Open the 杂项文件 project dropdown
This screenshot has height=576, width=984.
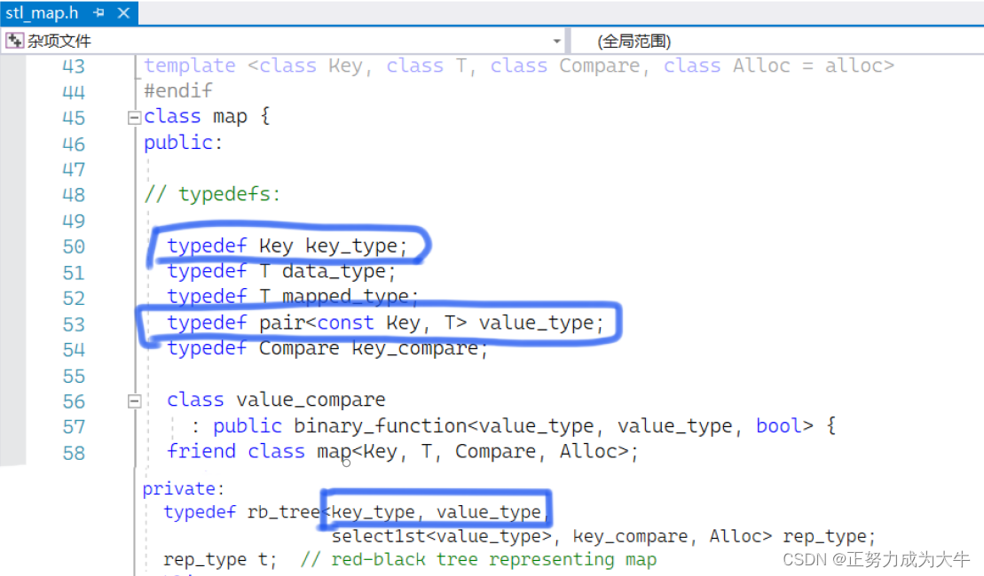coord(556,41)
